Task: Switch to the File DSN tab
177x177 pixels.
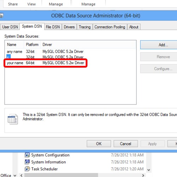Action: pos(53,27)
